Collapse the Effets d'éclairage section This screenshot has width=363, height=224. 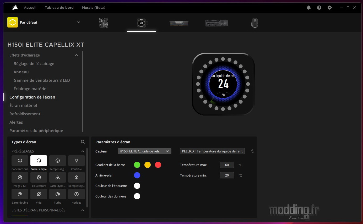tap(77, 55)
